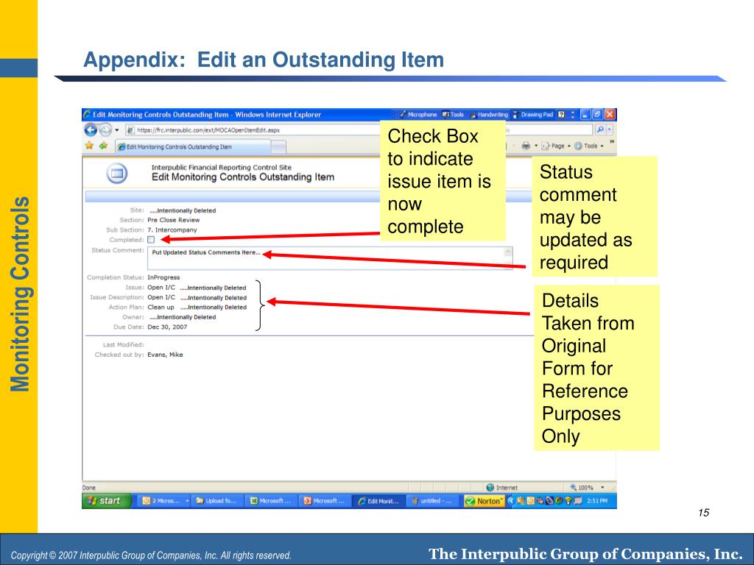This screenshot has height=565, width=754.
Task: Expand the command bar overflow chevron
Action: pos(612,142)
